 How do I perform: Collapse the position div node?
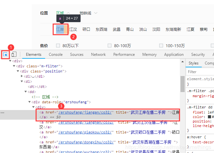(18, 71)
